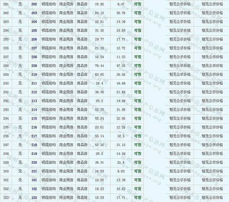Image resolution: width=229 pixels, height=202 pixels.
Task: Click room 205 link
Action: point(34,30)
